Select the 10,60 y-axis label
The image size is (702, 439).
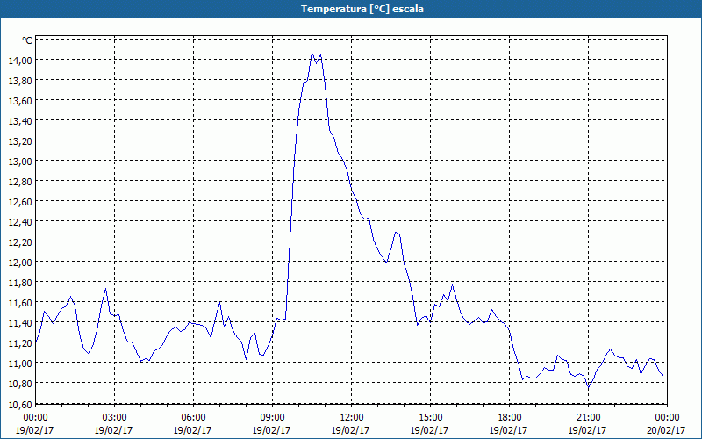[19, 405]
